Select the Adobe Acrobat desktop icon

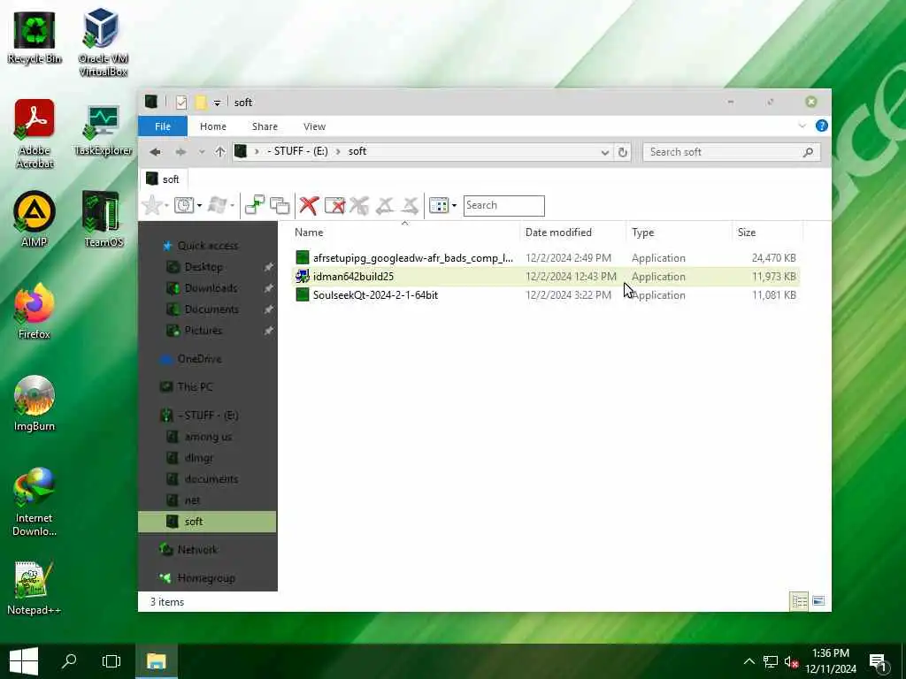(x=35, y=134)
